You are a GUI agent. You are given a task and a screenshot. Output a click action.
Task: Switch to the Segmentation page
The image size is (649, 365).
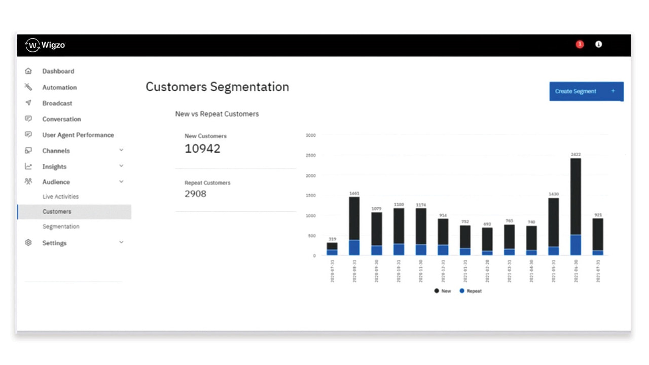coord(61,226)
